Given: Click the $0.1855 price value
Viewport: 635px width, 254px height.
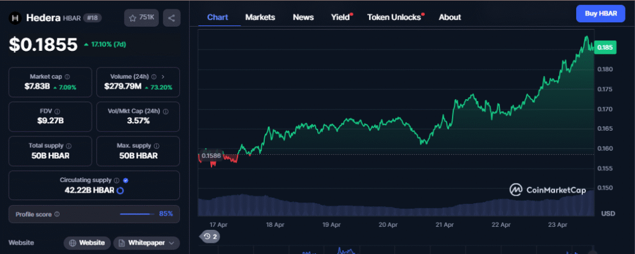Looking at the screenshot, I should click(x=43, y=45).
